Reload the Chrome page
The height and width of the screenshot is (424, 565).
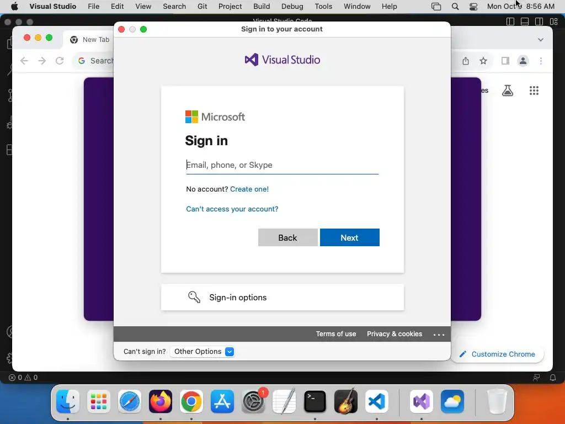(x=60, y=61)
